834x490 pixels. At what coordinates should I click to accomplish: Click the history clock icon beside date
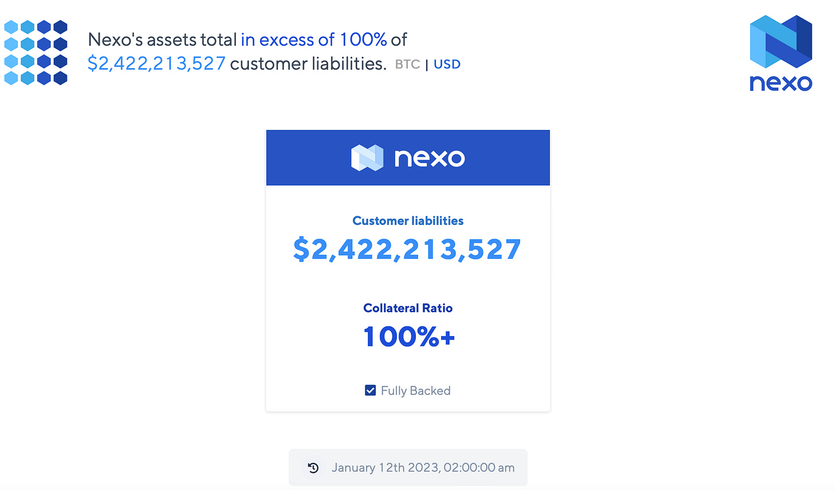pos(313,468)
